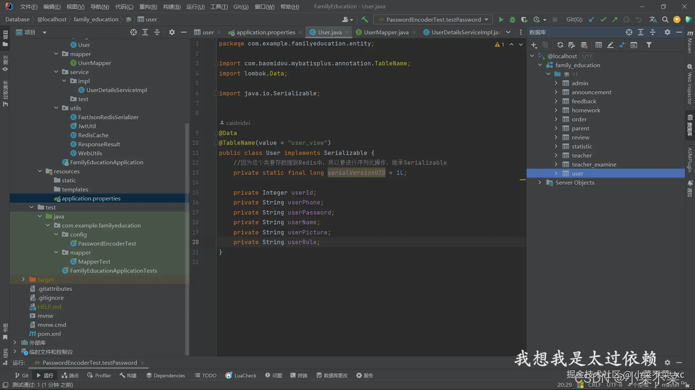Click the Git update project arrow
695x390 pixels.
pyautogui.click(x=591, y=19)
